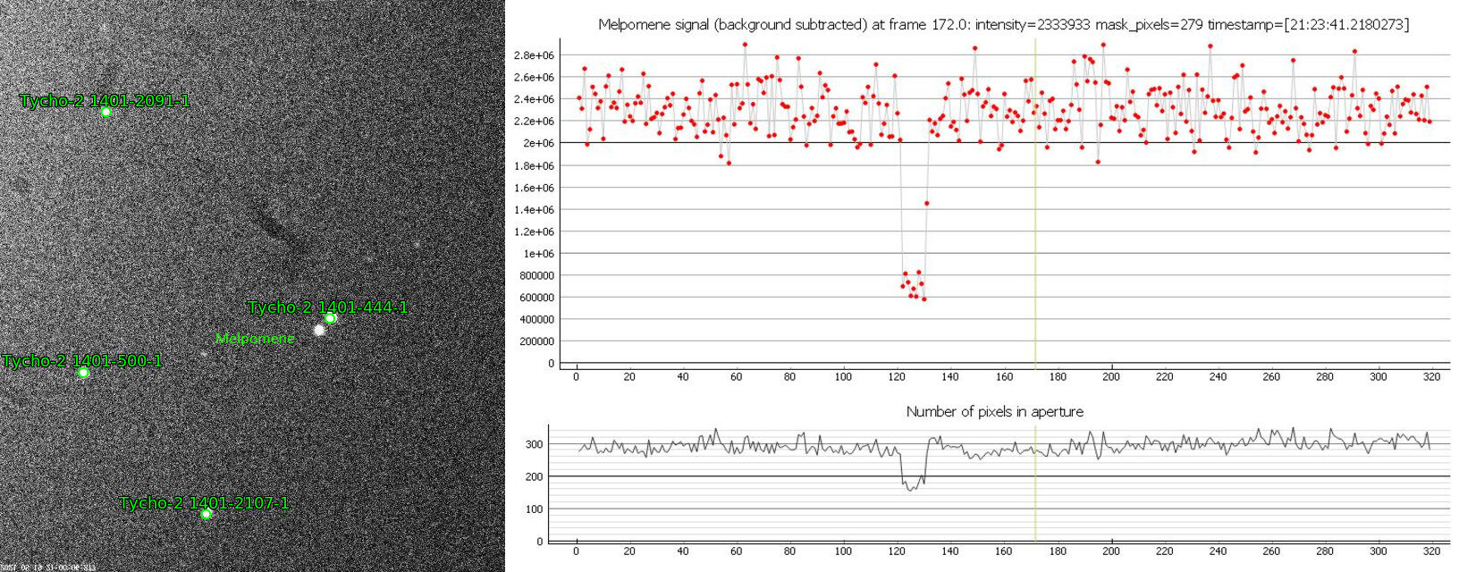Click the bright Melpomene asteroid spot
The image size is (1459, 572).
(x=319, y=330)
